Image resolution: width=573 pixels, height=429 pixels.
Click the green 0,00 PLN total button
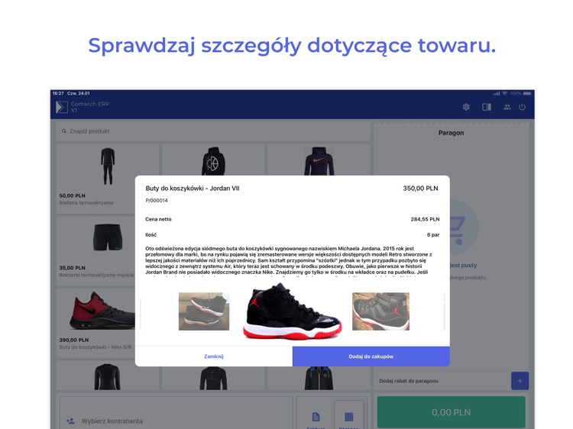[x=451, y=412]
